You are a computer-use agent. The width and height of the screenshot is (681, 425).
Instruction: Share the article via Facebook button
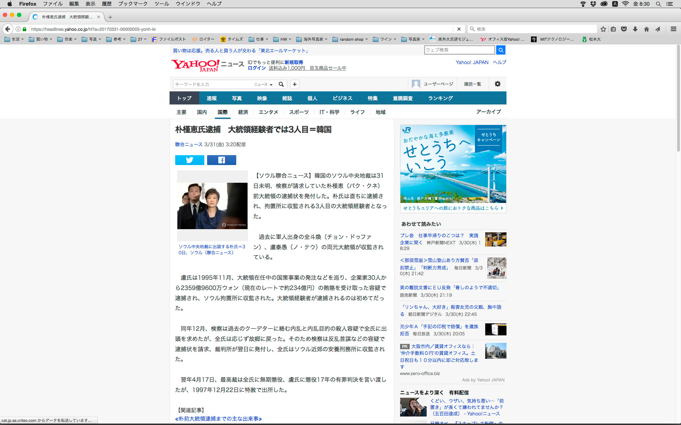(x=221, y=160)
